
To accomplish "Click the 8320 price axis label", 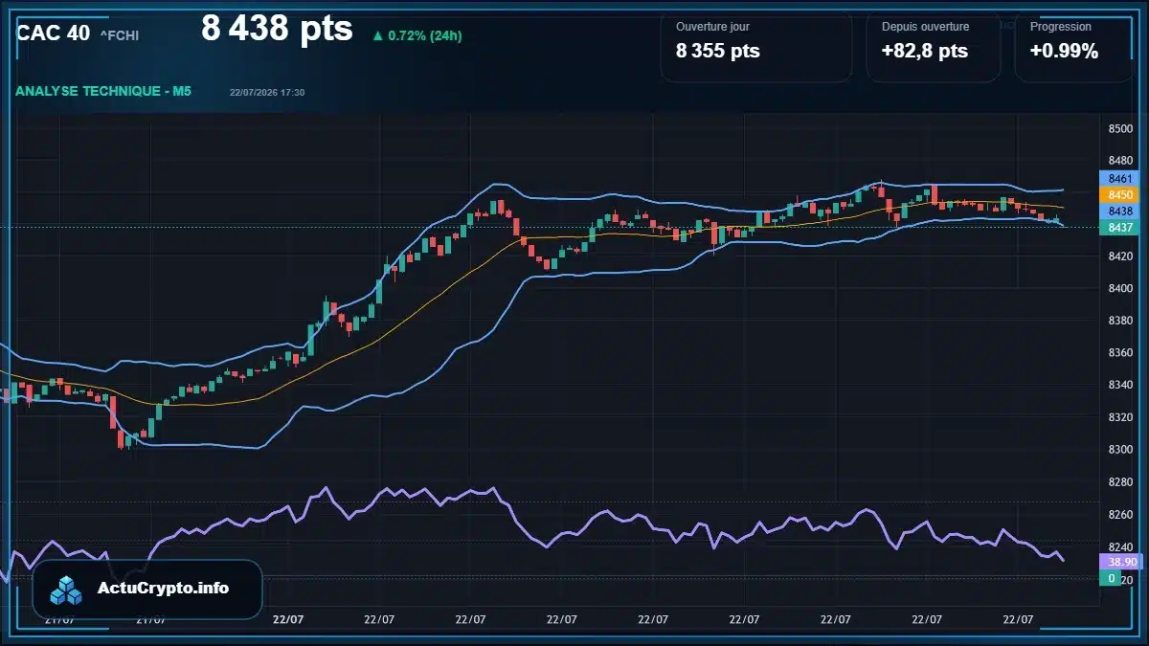I will coord(1120,417).
